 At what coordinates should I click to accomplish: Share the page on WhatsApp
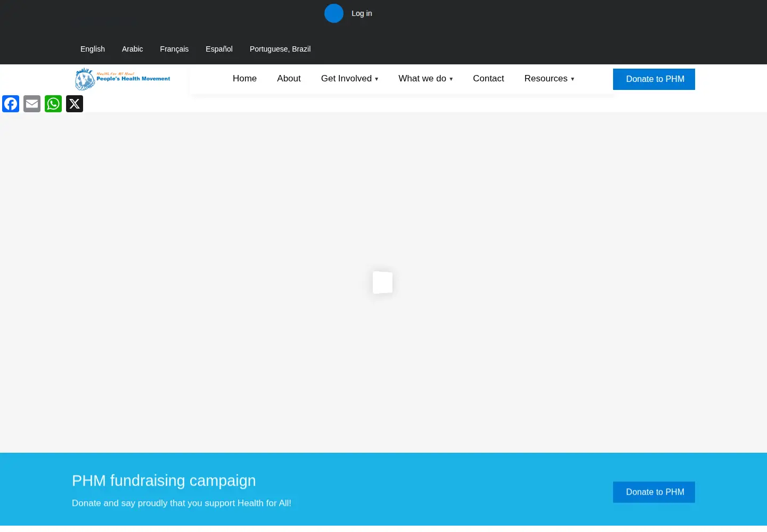click(x=53, y=104)
